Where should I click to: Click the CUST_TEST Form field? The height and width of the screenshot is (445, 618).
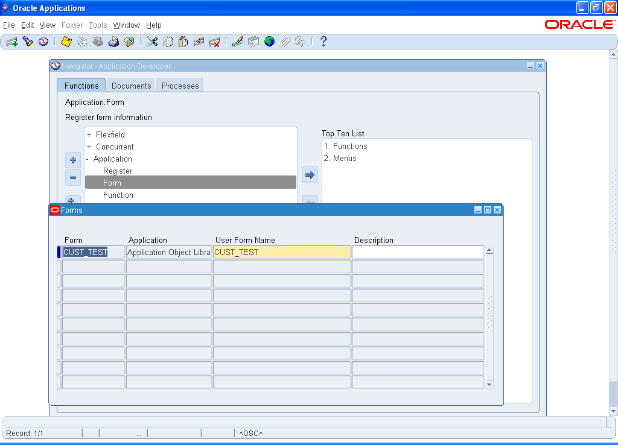point(94,252)
